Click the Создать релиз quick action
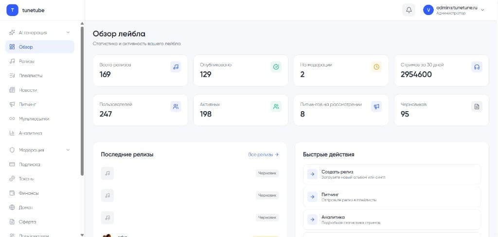The width and height of the screenshot is (498, 237). coord(391,174)
